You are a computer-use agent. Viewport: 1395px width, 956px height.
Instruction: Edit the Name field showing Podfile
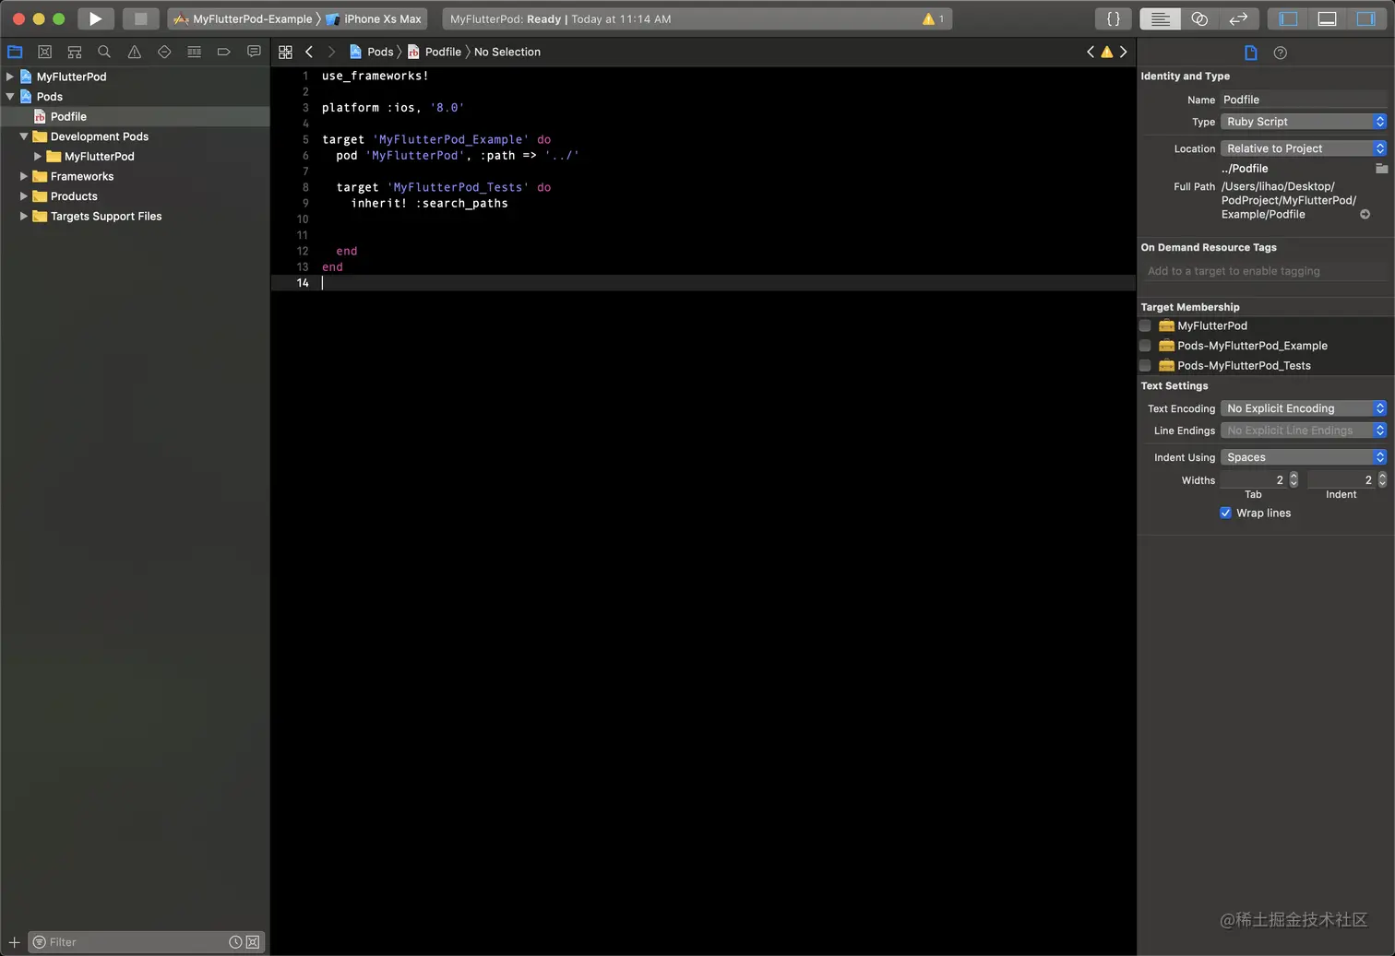coord(1303,100)
